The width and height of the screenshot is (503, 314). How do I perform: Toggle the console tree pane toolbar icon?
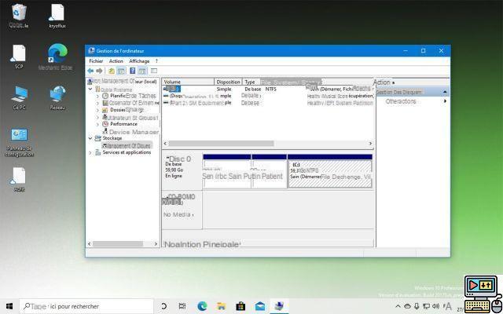click(121, 71)
